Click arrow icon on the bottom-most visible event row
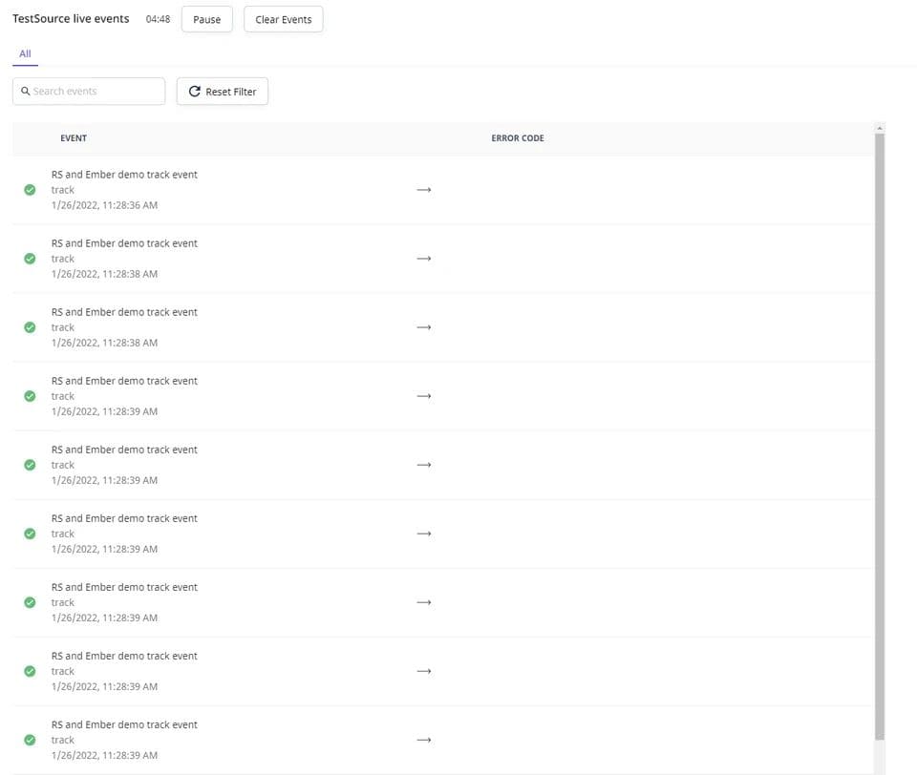 [x=424, y=740]
